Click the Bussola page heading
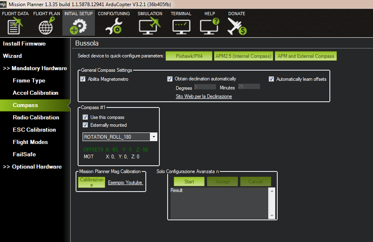The height and width of the screenshot is (242, 373). 87,43
